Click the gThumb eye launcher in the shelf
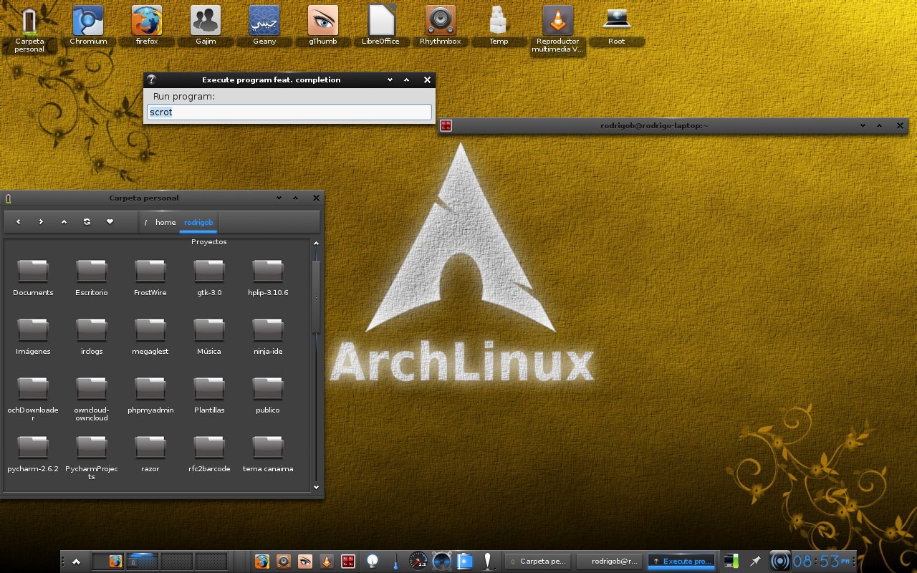The width and height of the screenshot is (917, 573). click(305, 562)
